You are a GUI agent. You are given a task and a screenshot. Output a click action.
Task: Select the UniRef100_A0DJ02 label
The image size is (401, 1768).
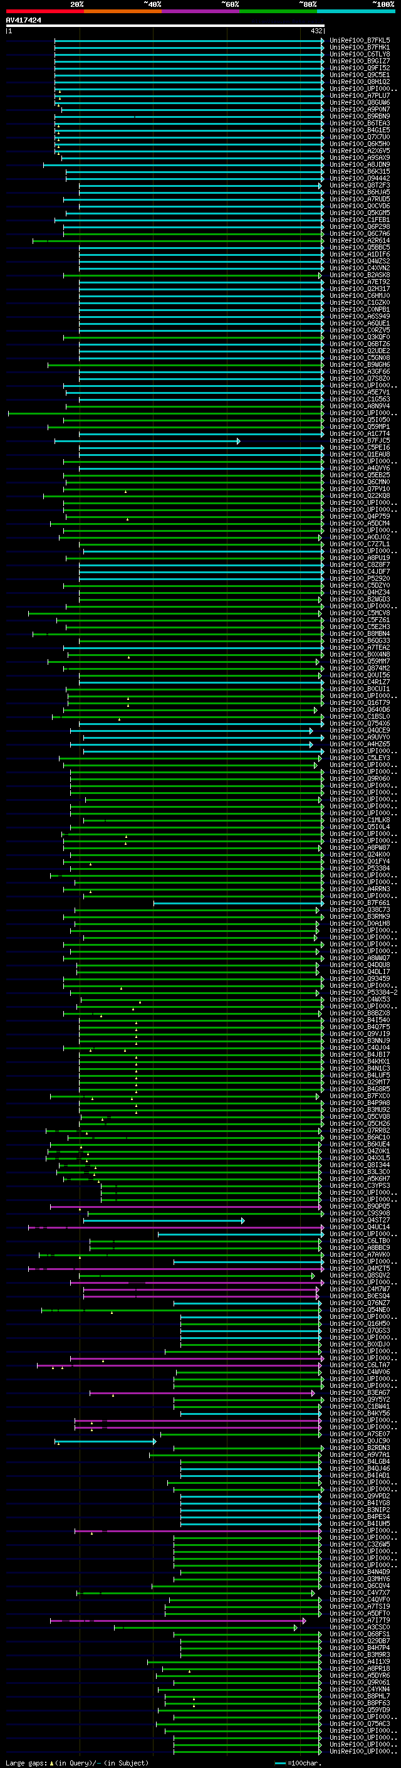[x=360, y=537]
